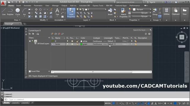Click the Layer States Manager icon
The width and height of the screenshot is (190, 106).
[x=38, y=34]
